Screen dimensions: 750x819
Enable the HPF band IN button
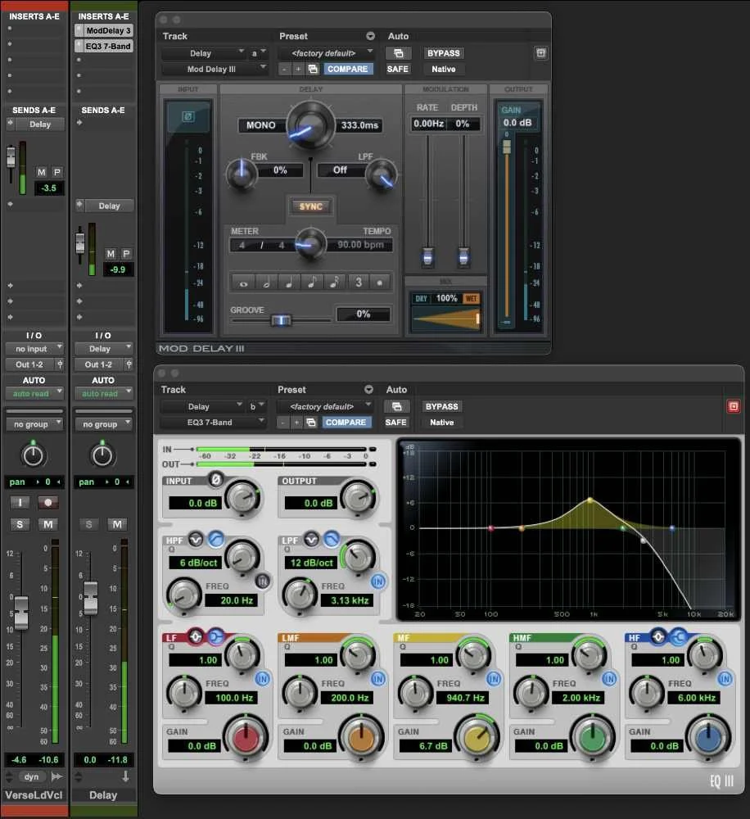(263, 581)
